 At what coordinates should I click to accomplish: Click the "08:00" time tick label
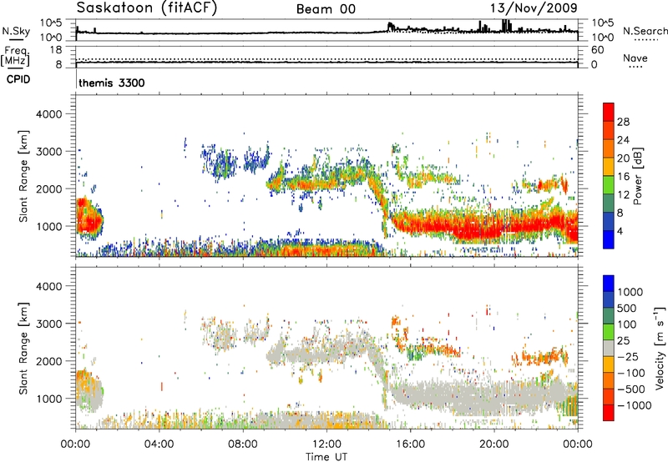243,444
